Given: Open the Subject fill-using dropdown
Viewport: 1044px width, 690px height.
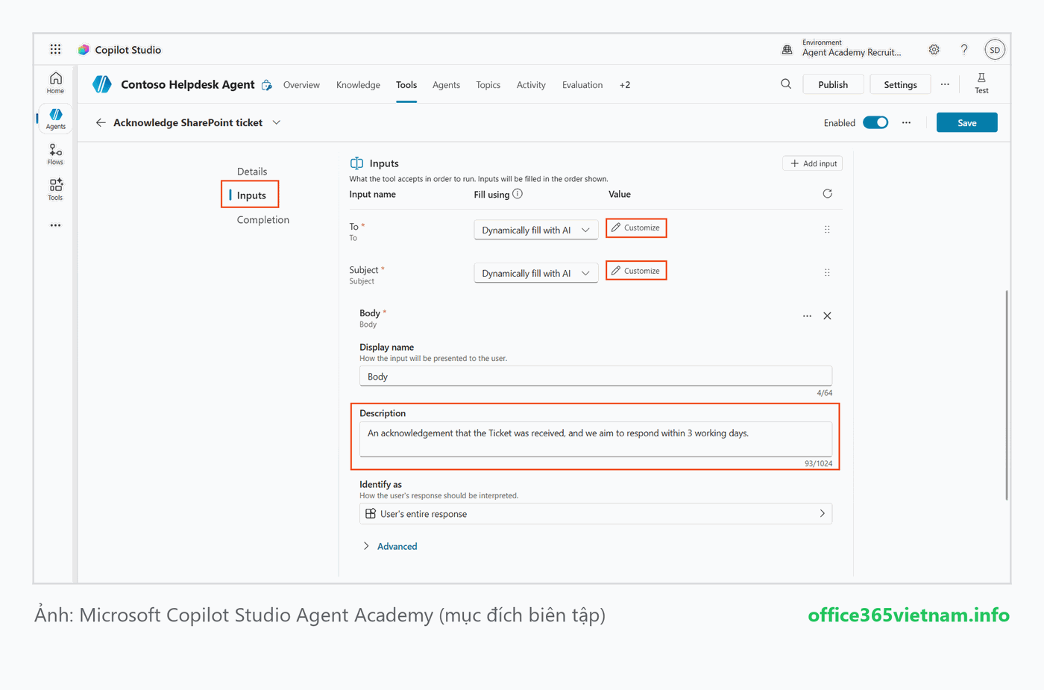Looking at the screenshot, I should pos(536,273).
